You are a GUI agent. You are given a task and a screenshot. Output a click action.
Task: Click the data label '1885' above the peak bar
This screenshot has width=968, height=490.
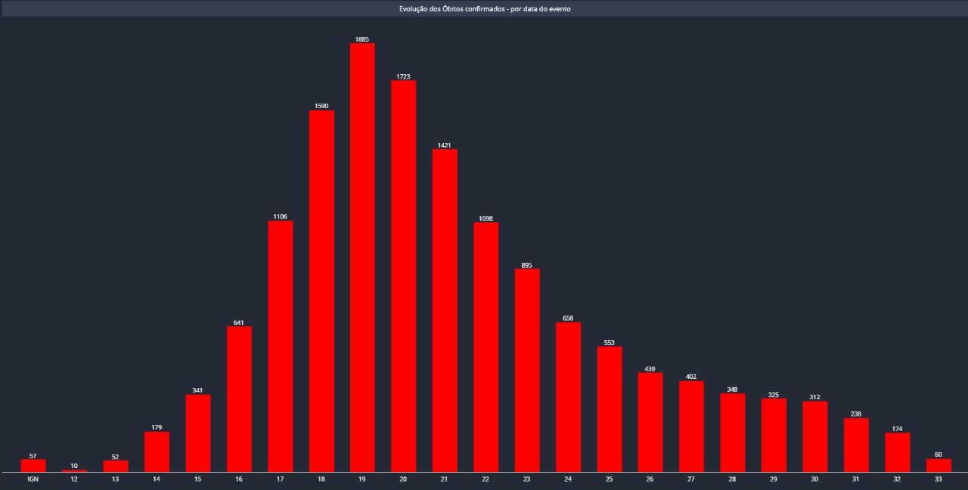tap(362, 39)
